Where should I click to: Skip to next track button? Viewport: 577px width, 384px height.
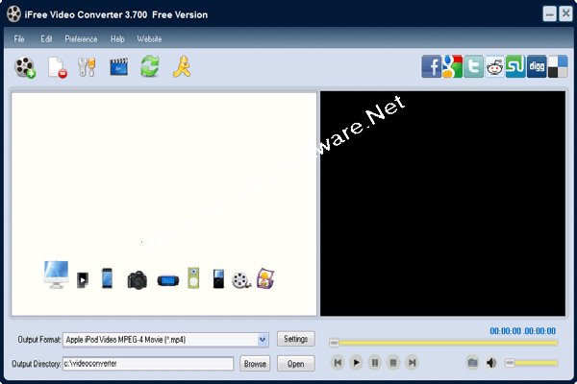pos(413,363)
